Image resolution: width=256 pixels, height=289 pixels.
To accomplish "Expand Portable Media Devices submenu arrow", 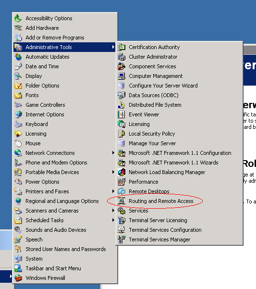I will coord(113,172).
